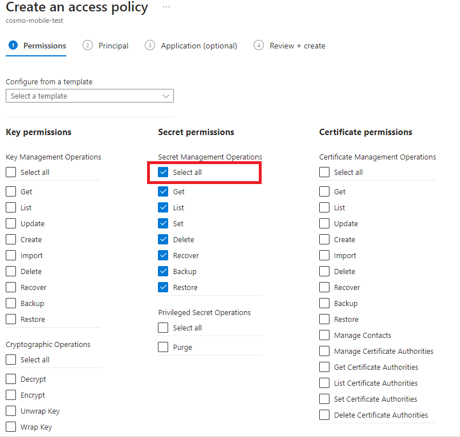Check the Import key permission
Viewport: 460px width, 437px height.
click(10, 255)
